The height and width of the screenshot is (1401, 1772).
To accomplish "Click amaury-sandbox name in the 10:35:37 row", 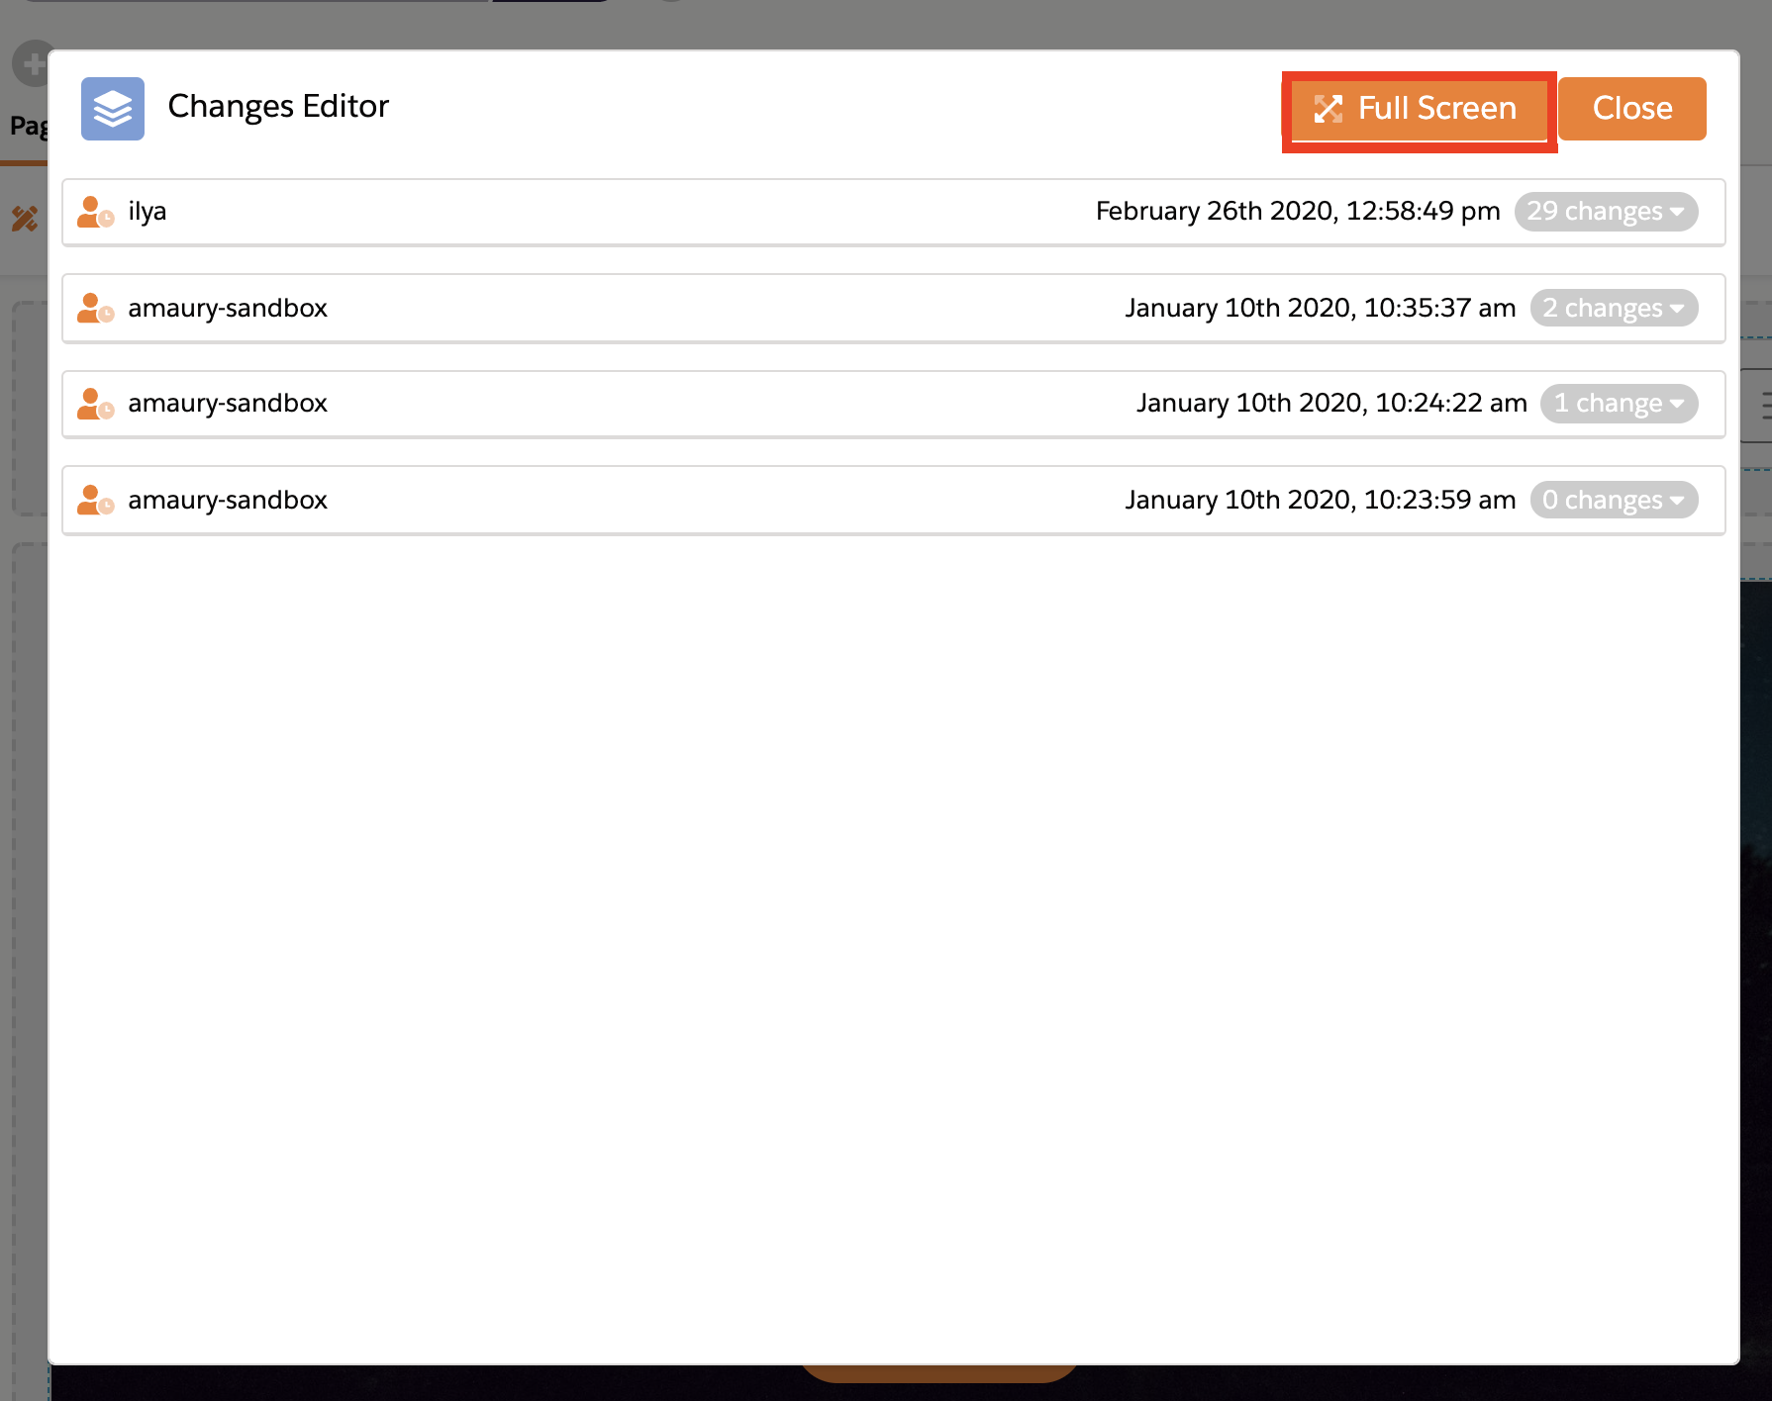I will pyautogui.click(x=228, y=308).
